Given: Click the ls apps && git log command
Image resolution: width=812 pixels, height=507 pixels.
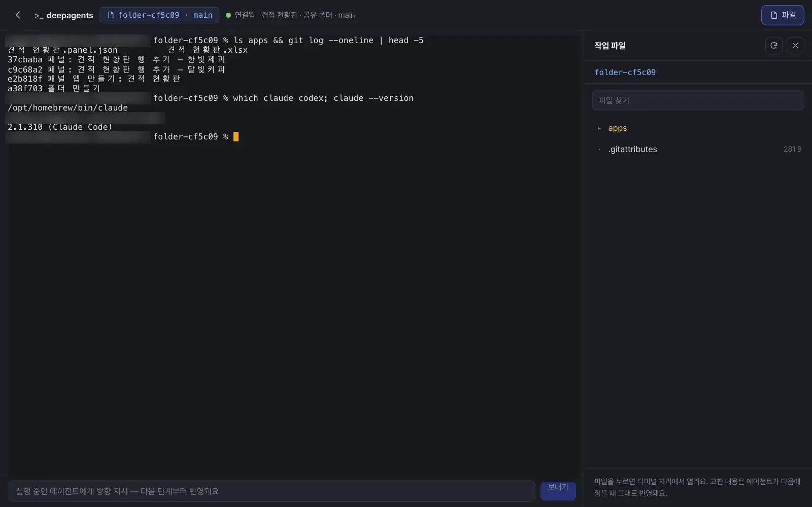Looking at the screenshot, I should tap(328, 41).
